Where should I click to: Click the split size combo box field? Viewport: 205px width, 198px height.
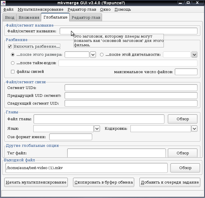(x=77, y=55)
